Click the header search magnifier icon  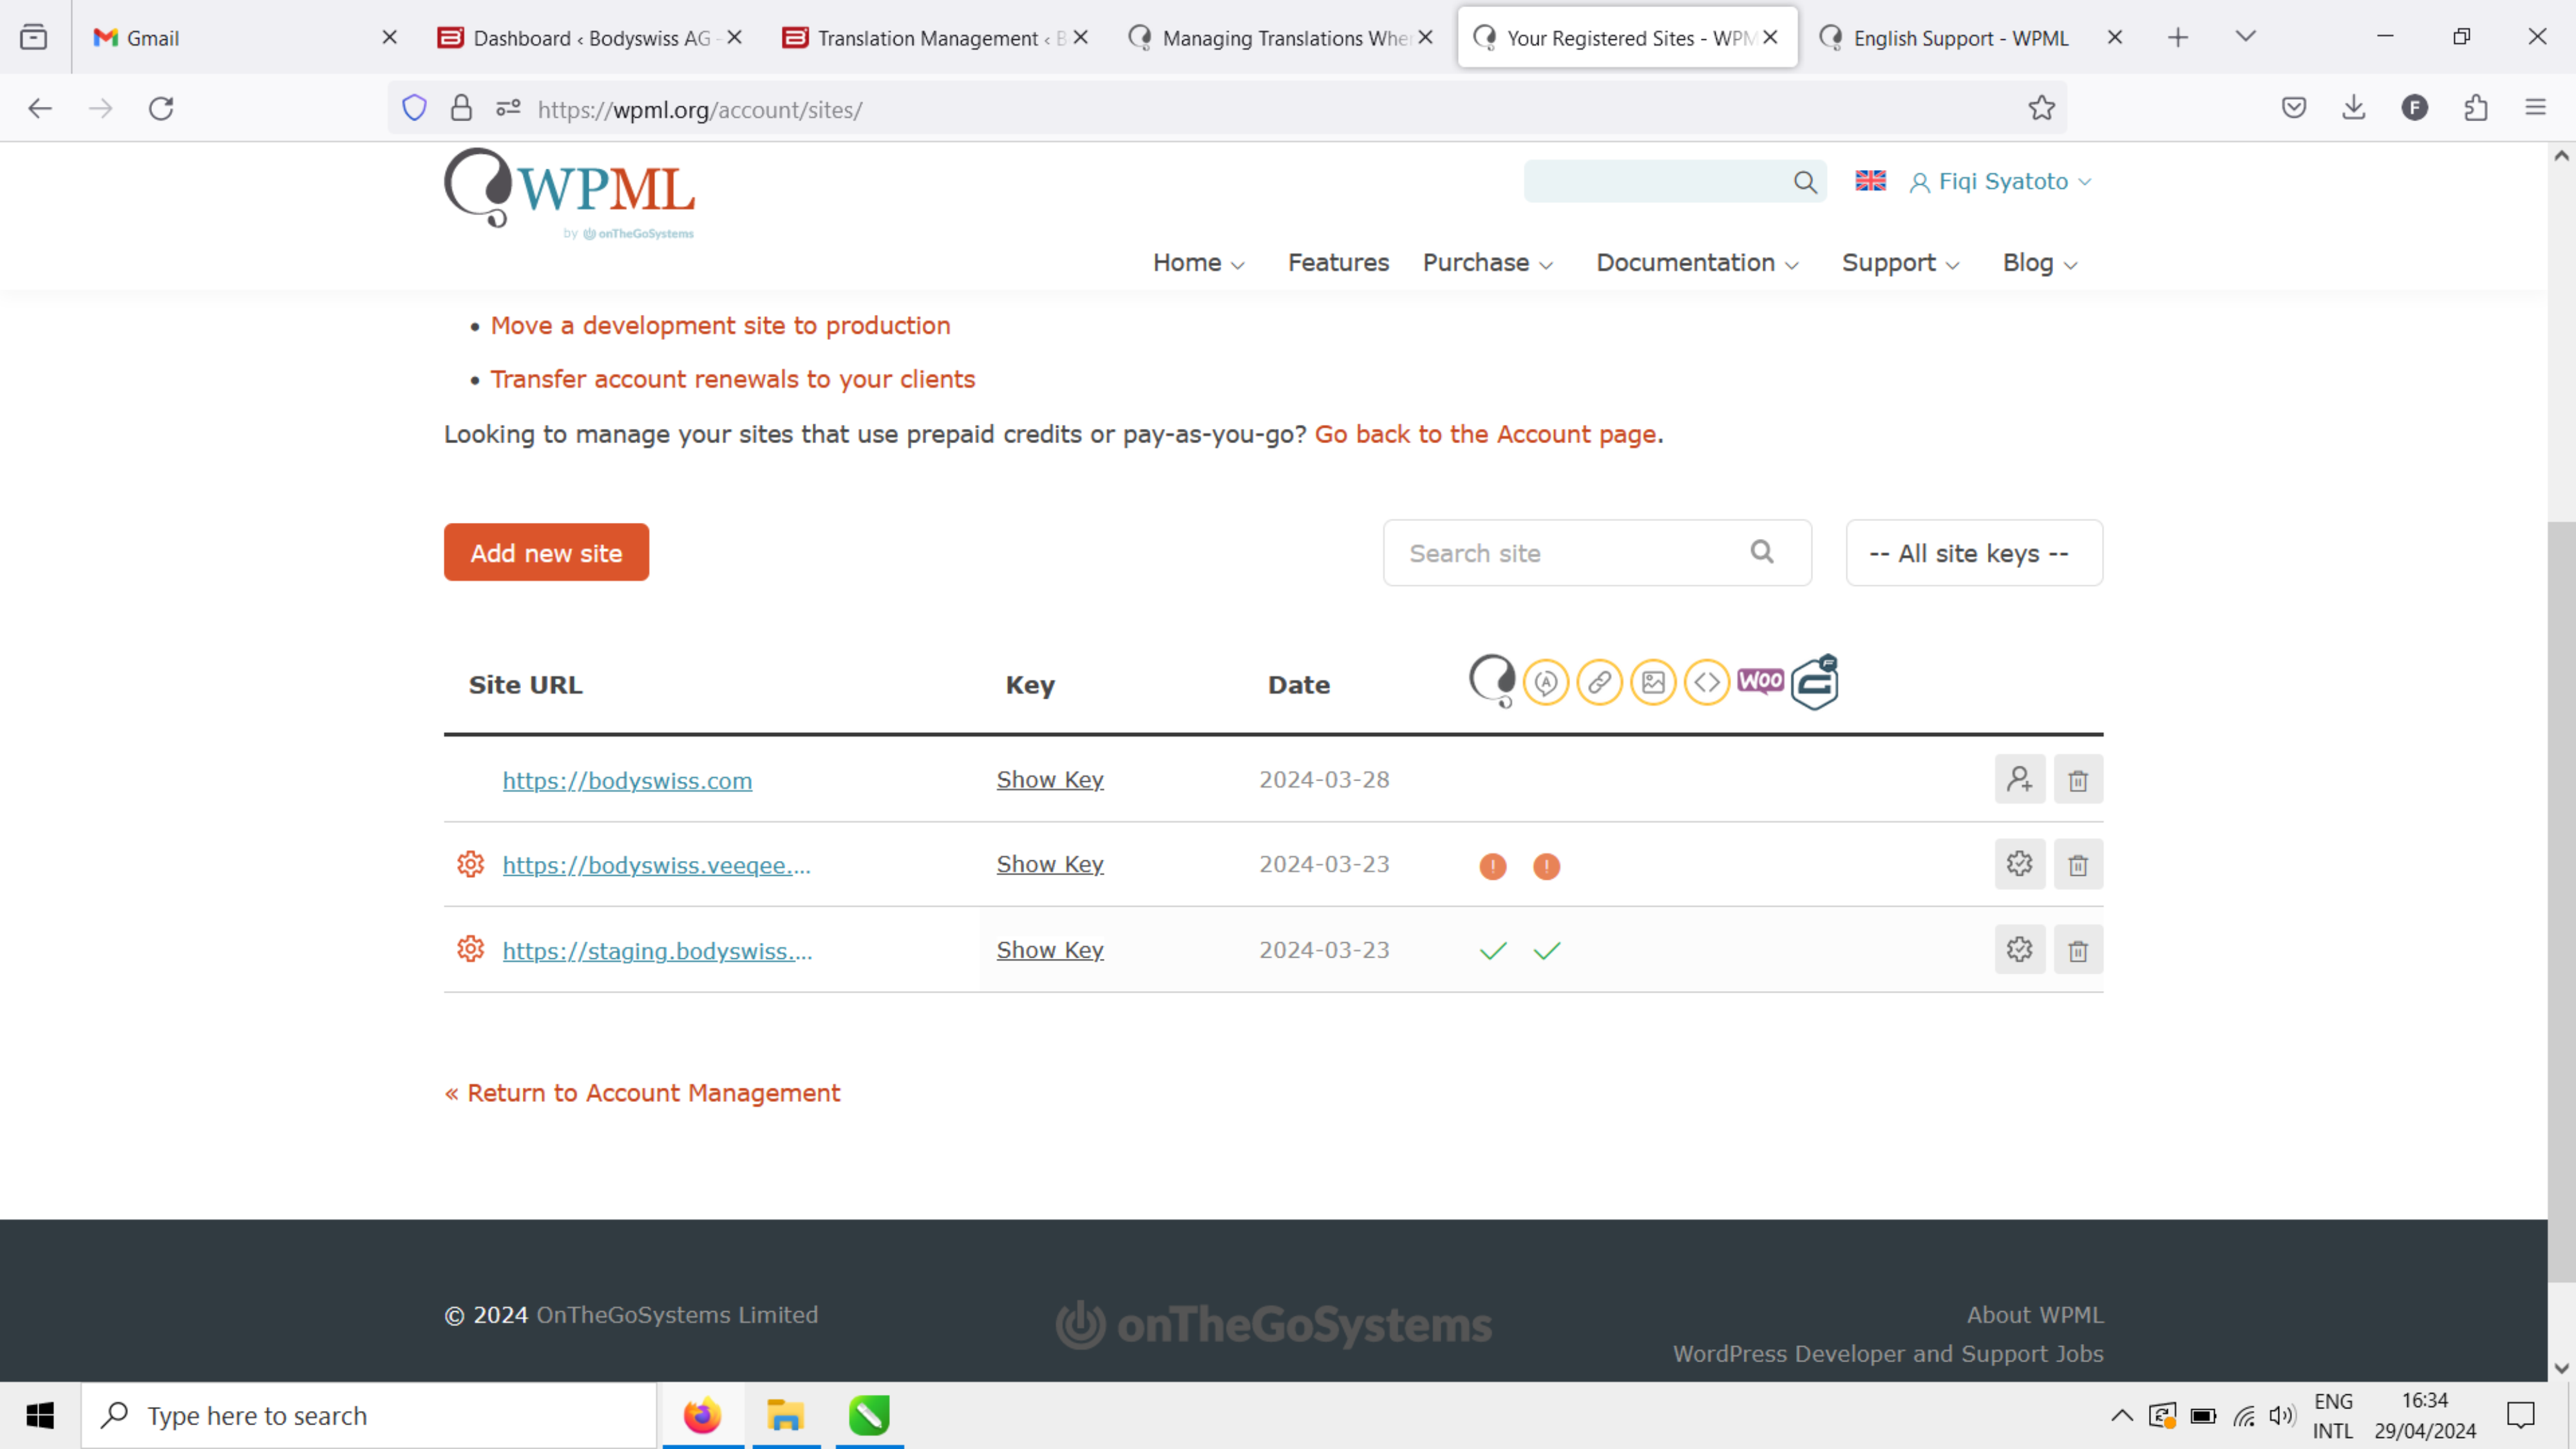tap(1805, 182)
